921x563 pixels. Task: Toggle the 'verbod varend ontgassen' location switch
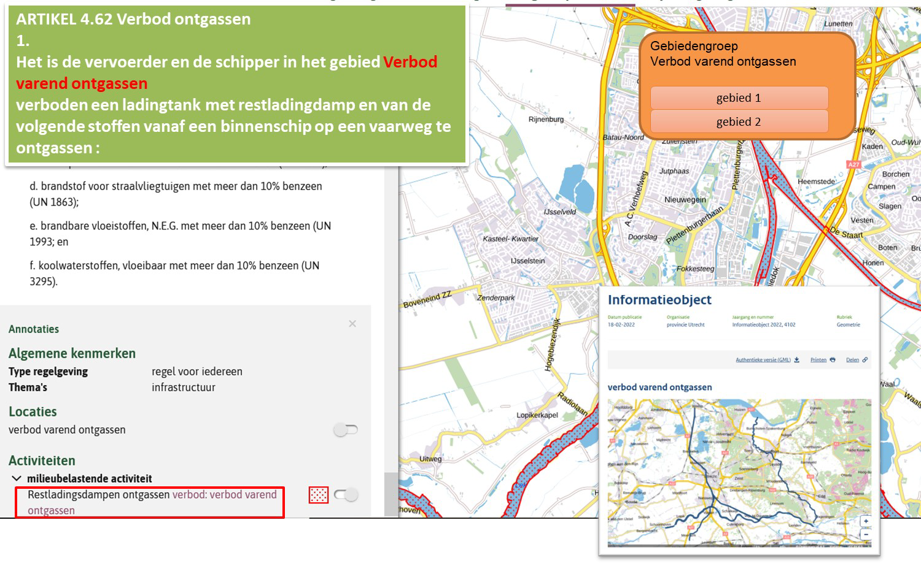(346, 430)
